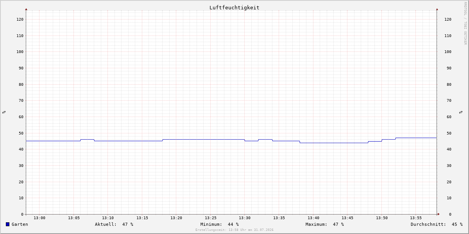Click the red arrow atop left y-axis
The width and height of the screenshot is (469, 234).
pyautogui.click(x=26, y=9)
